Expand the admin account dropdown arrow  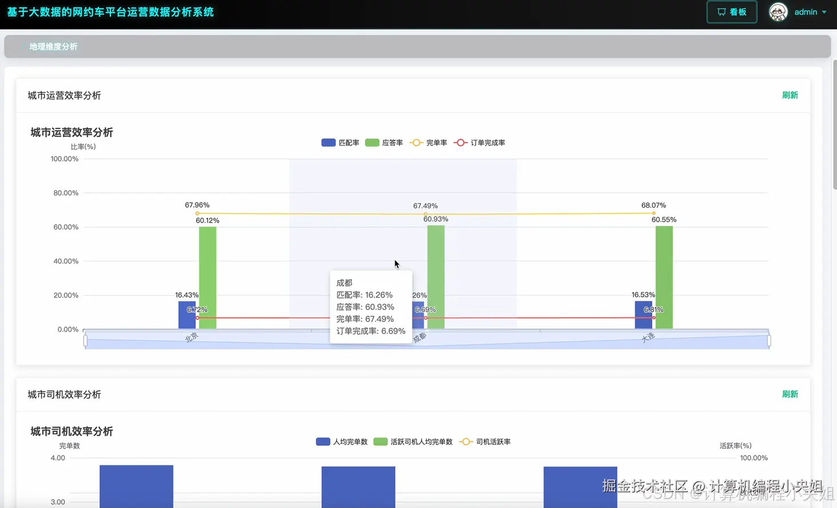(824, 12)
